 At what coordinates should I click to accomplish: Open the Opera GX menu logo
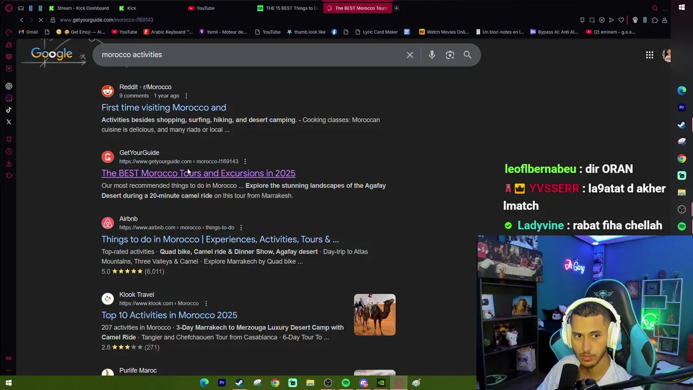coord(9,8)
